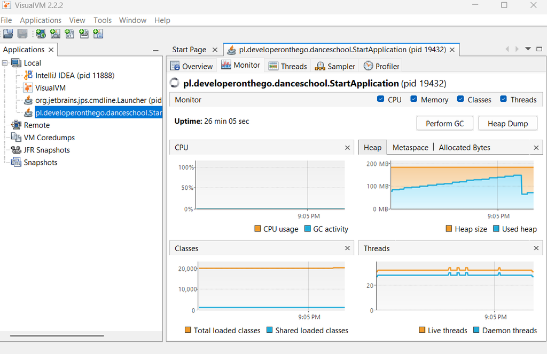Select the IntelliJ IDEA process icon

pyautogui.click(x=28, y=75)
